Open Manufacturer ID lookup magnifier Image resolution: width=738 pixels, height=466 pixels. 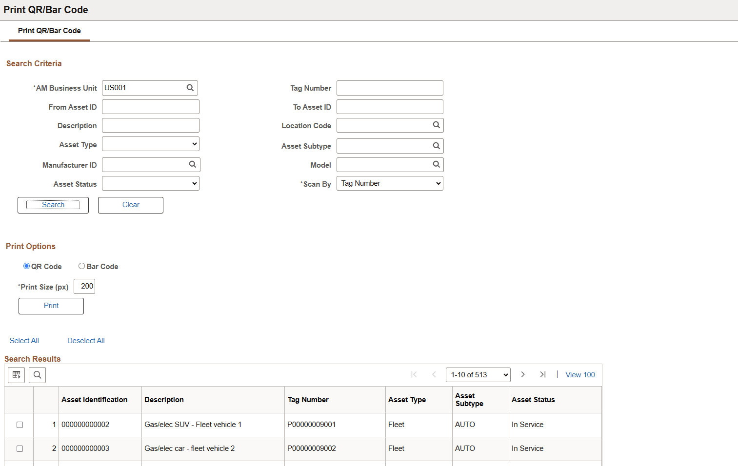point(193,165)
